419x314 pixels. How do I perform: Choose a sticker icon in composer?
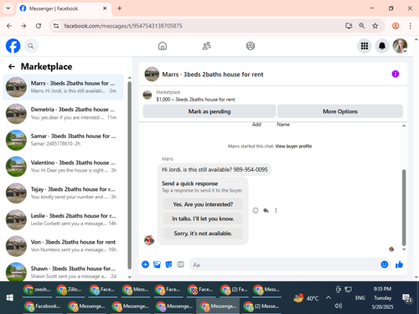pos(168,265)
